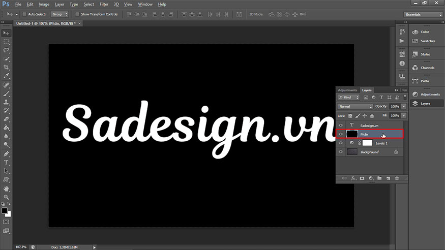Open the Image menu
The height and width of the screenshot is (250, 445).
[44, 4]
